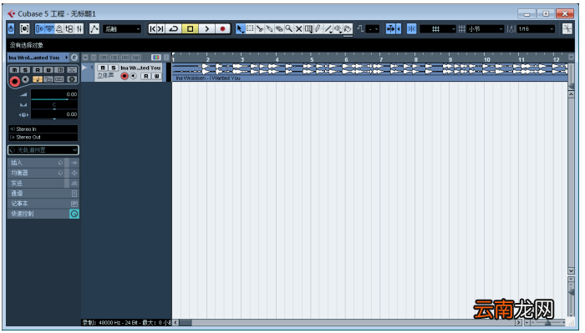Select the Object Selection arrow tool
The image size is (585, 333).
tap(240, 28)
